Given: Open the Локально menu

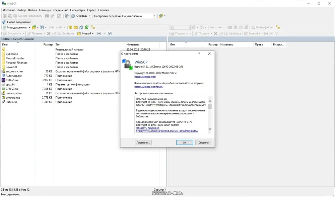Looking at the screenshot, I should tap(9, 10).
